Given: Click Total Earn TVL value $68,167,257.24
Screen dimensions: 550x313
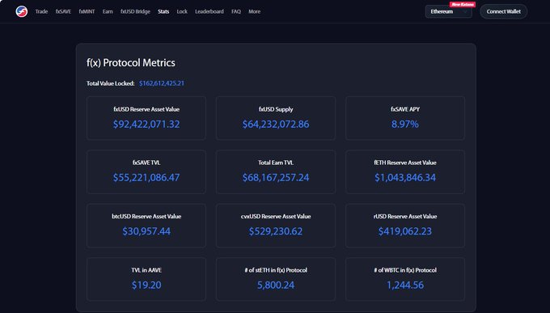Looking at the screenshot, I should (x=276, y=178).
